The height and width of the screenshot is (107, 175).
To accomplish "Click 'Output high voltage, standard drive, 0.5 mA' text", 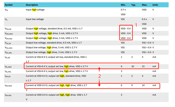I will (54, 28).
